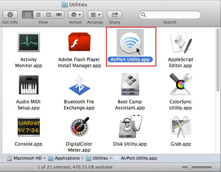This screenshot has width=221, height=172.
Task: Click the Utilities folder title icon
Action: point(65,5)
